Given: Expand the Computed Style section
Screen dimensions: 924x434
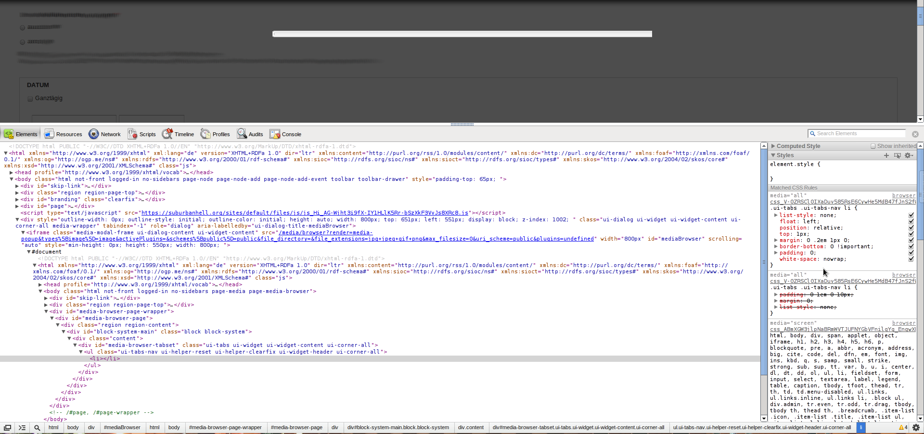Looking at the screenshot, I should point(773,146).
